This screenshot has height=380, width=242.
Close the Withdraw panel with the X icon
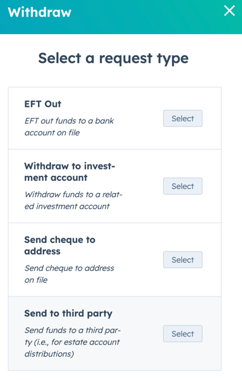(229, 11)
